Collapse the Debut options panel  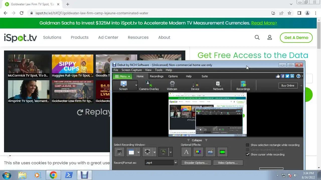tap(197, 140)
